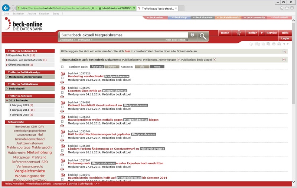297x188 pixels.
Task: Click the magnifier search button
Action: point(203,36)
